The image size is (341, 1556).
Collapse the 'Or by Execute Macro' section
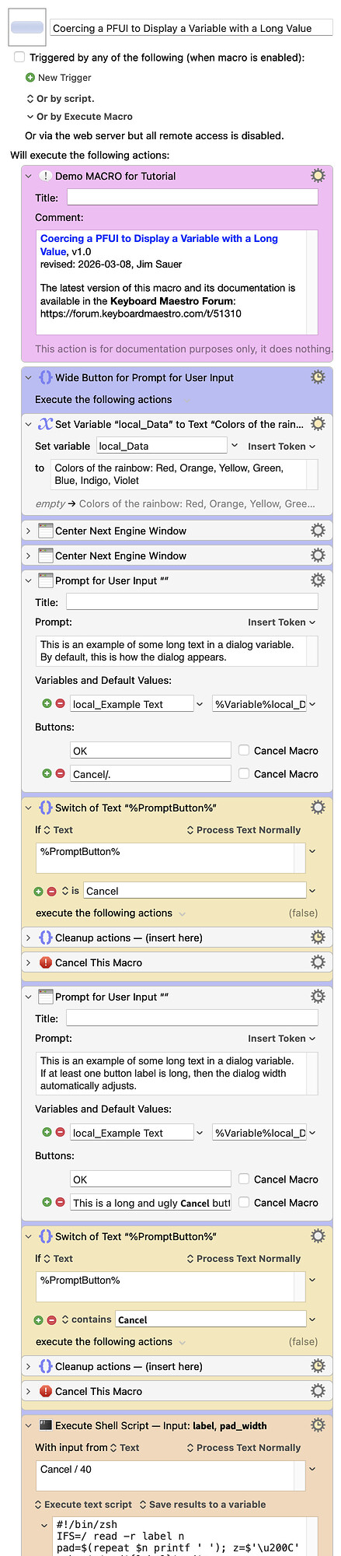point(30,117)
